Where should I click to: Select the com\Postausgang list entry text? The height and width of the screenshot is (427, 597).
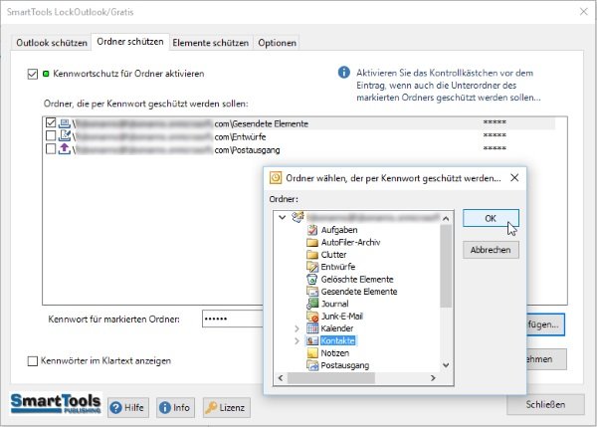click(247, 150)
